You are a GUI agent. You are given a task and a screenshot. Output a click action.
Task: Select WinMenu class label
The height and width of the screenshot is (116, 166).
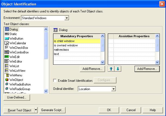16,75
